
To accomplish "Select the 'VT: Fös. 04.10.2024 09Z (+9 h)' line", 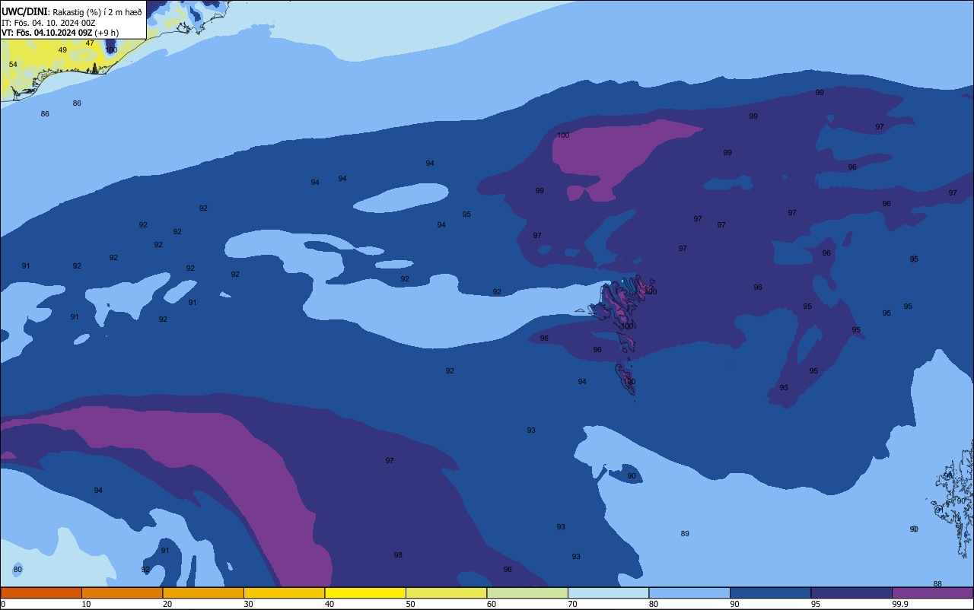I will 59,33.
